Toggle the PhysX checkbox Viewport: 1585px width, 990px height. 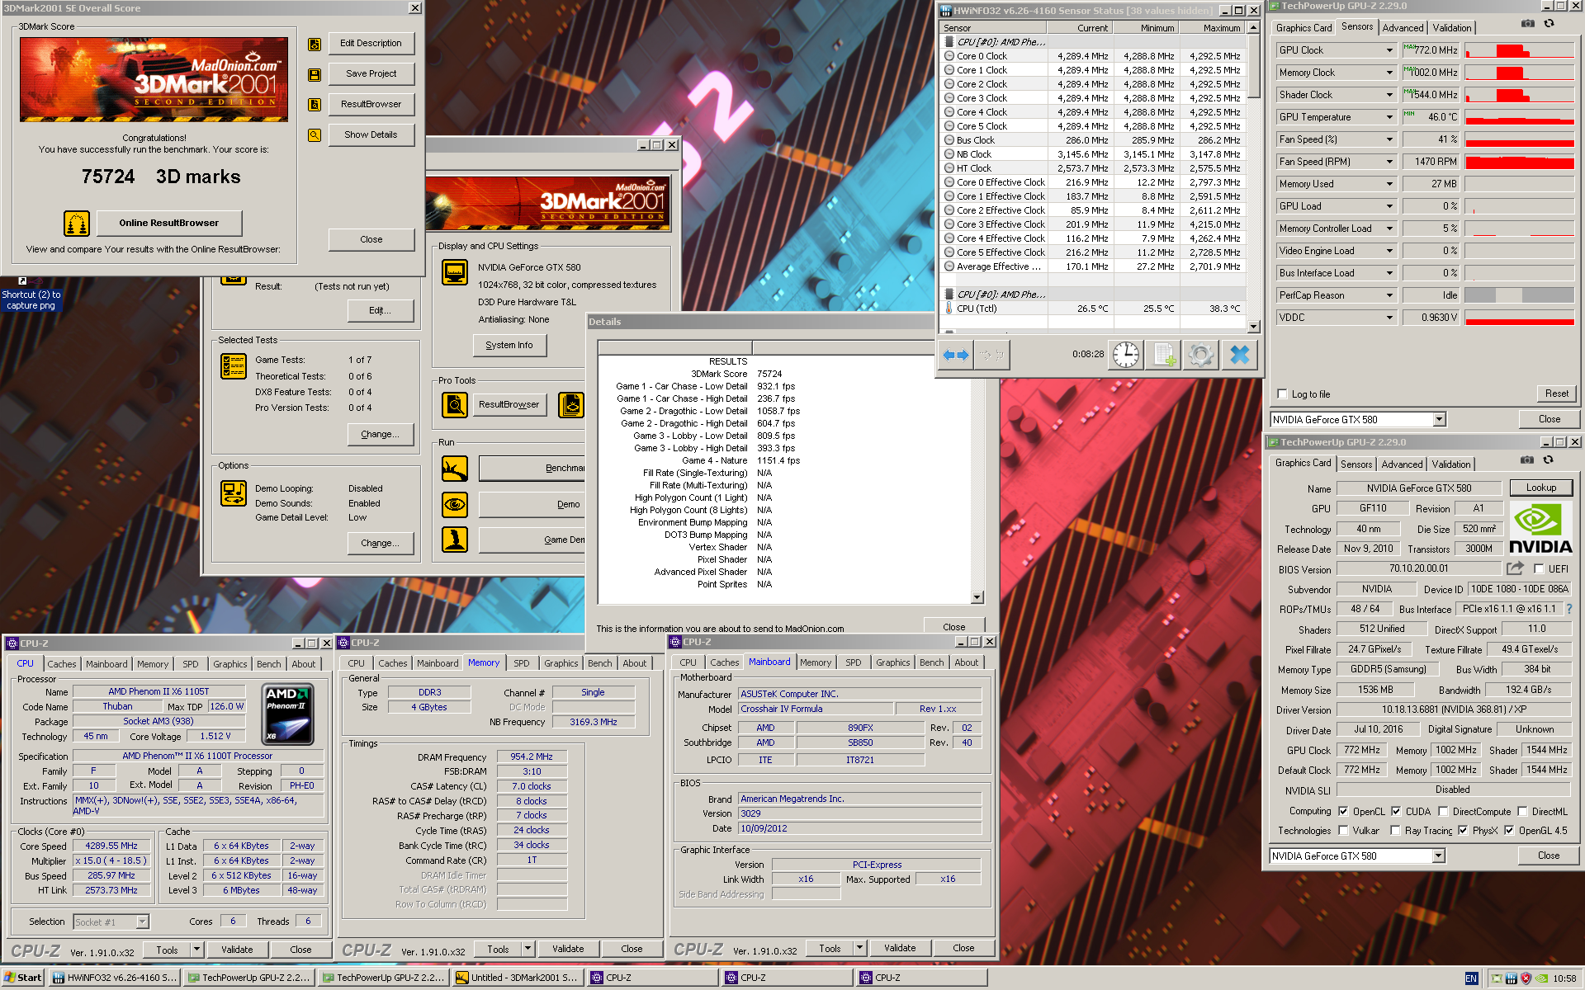(1463, 831)
